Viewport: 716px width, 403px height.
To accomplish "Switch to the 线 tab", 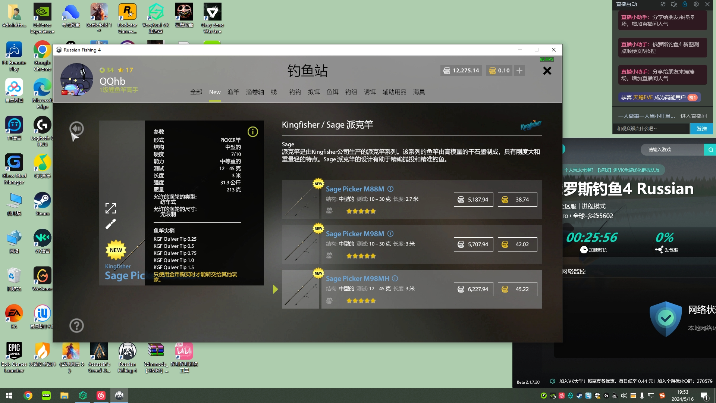I will click(274, 92).
